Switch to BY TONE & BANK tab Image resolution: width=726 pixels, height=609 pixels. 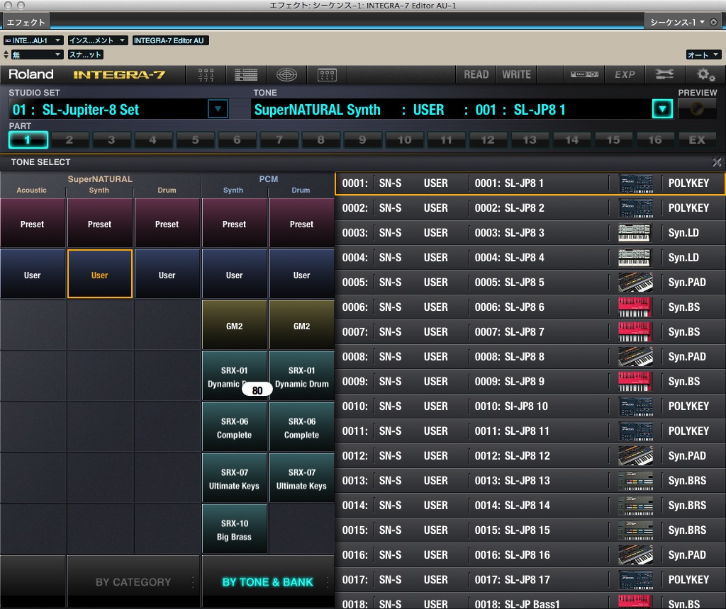[x=267, y=581]
